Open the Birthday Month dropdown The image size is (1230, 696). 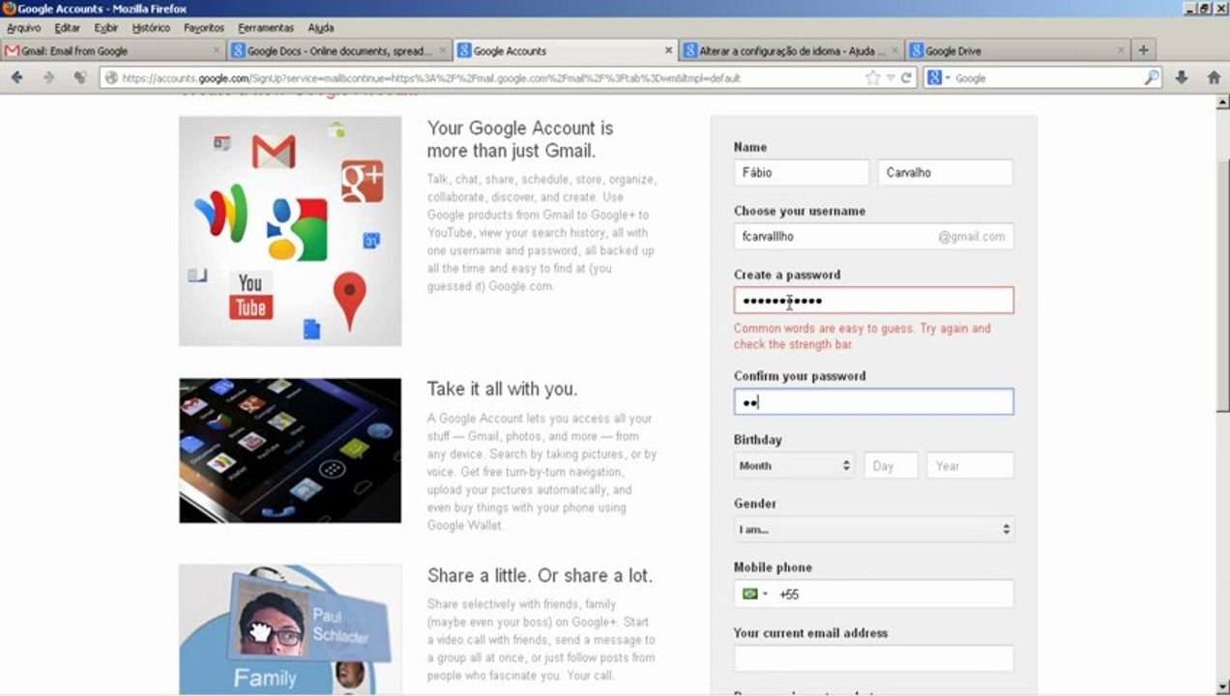[794, 465]
